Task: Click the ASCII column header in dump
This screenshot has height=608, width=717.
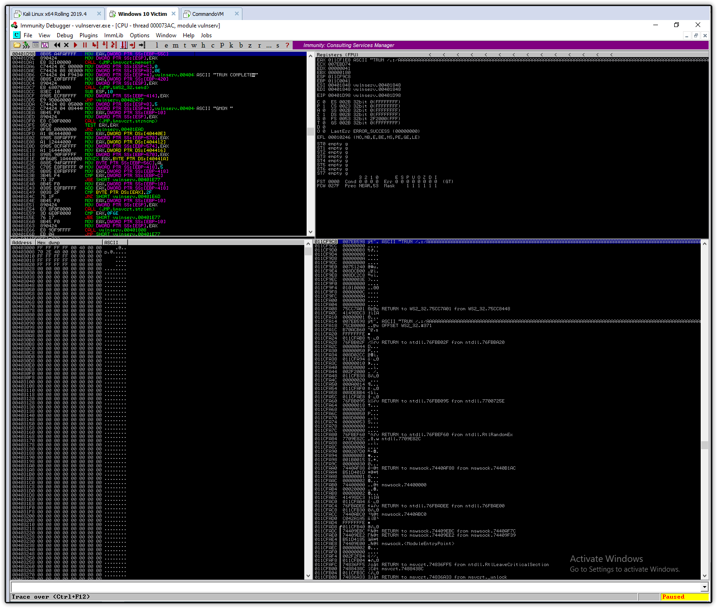Action: pos(115,242)
